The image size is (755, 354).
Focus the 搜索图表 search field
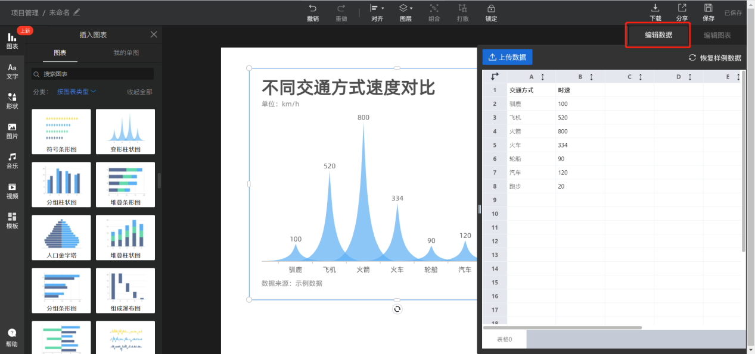[93, 74]
